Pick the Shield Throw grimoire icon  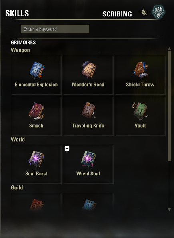point(141,70)
